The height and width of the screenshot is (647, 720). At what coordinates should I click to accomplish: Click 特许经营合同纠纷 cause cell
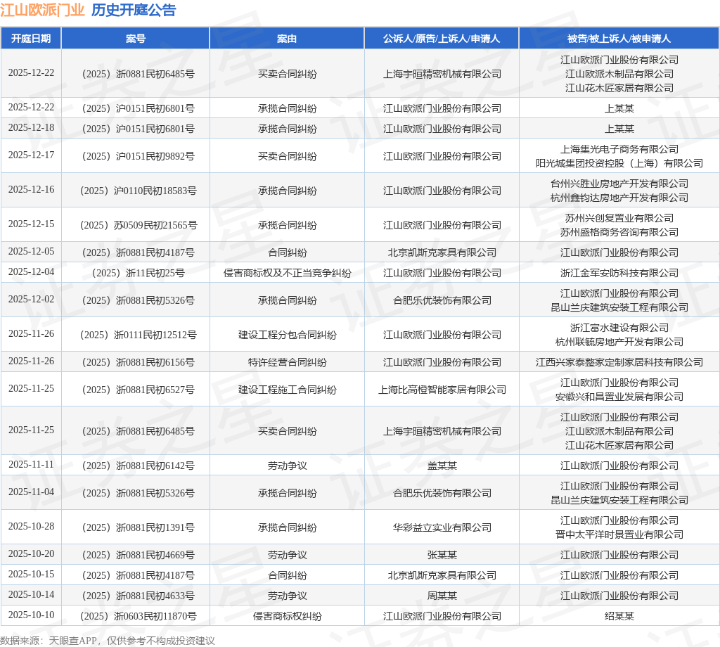click(x=287, y=363)
